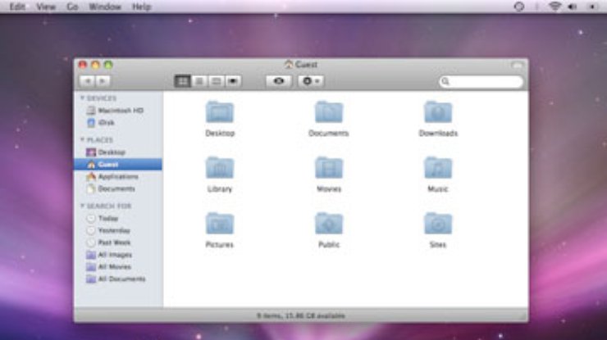The image size is (607, 340).
Task: Click the All Images smart folder icon
Action: tap(90, 255)
